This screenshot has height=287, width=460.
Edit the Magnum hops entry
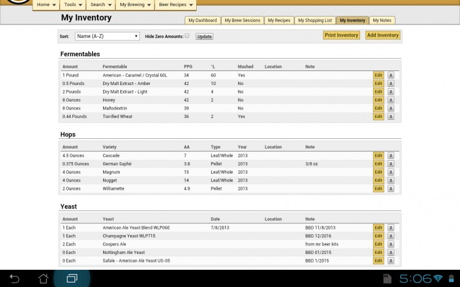378,172
